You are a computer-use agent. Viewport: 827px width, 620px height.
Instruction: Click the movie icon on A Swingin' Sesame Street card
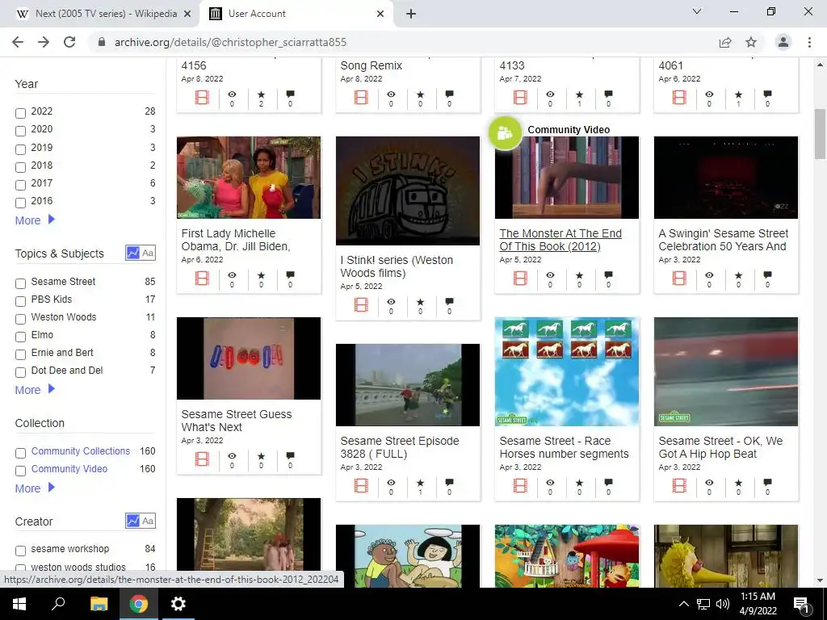point(679,278)
